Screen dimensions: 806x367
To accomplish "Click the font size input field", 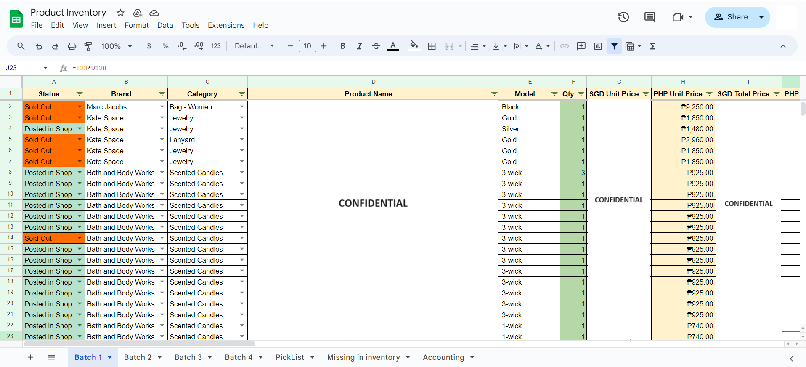I will click(x=307, y=46).
